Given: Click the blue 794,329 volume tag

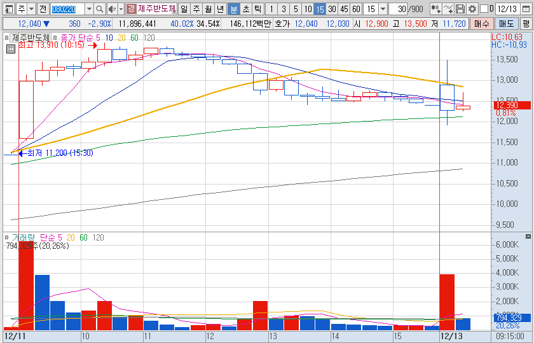Looking at the screenshot, I should [512, 318].
